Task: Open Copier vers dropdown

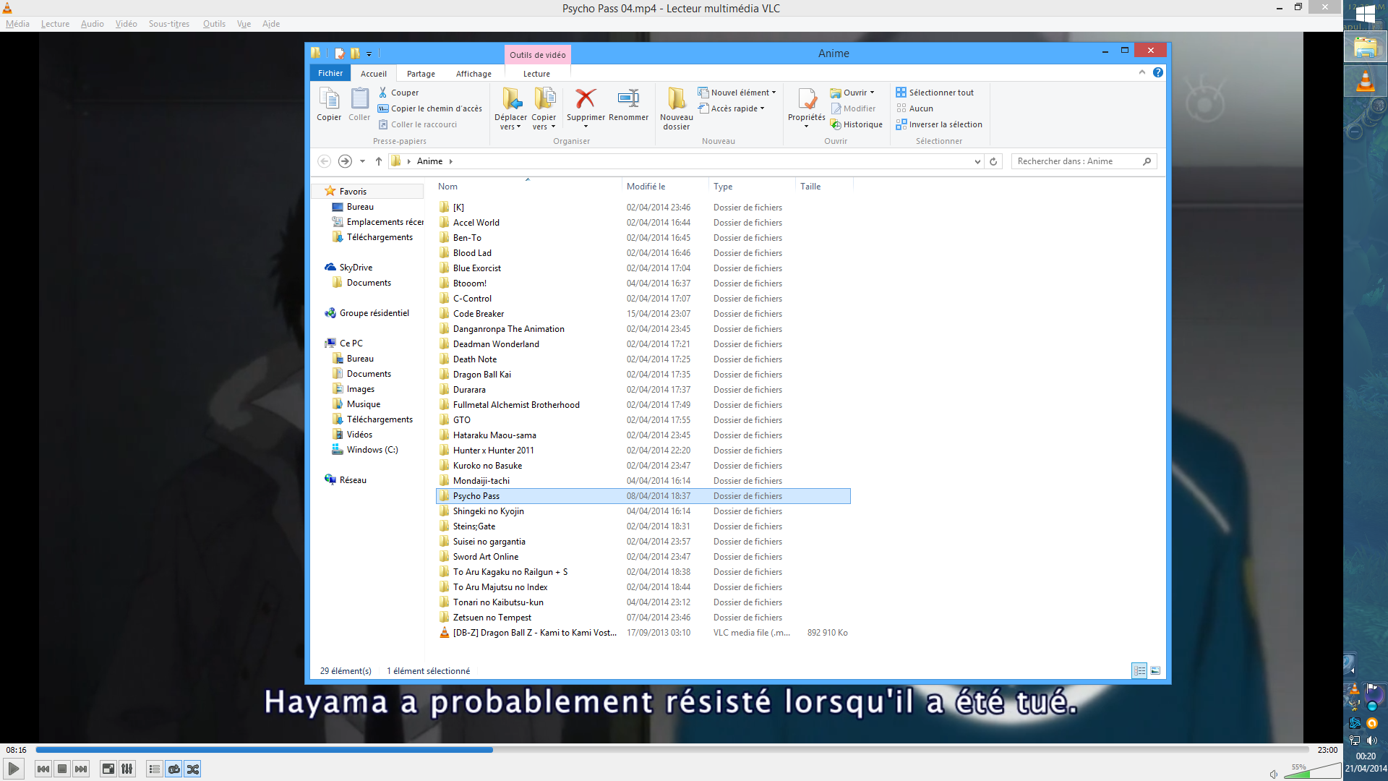Action: (x=544, y=108)
